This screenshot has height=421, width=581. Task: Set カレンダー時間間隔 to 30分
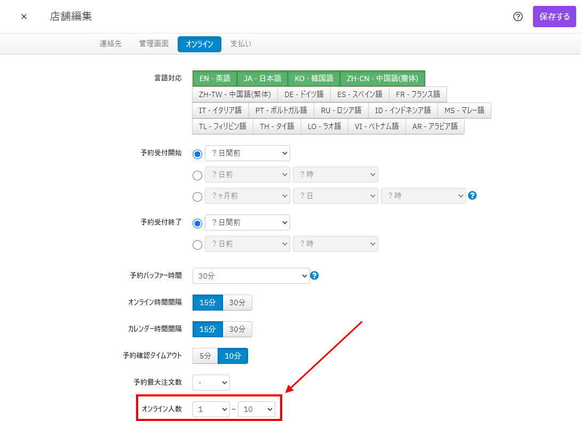(x=237, y=329)
